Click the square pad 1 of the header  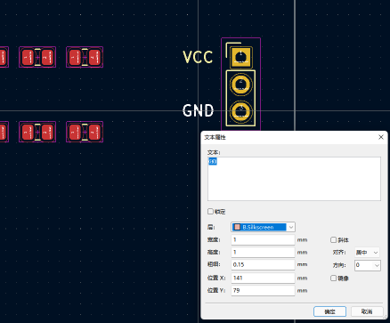[x=241, y=57]
